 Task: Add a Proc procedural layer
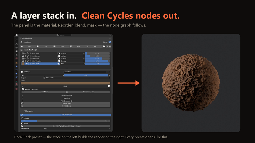coord(78,46)
